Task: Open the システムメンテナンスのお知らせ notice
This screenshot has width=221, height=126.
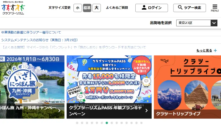Action: coord(40,40)
